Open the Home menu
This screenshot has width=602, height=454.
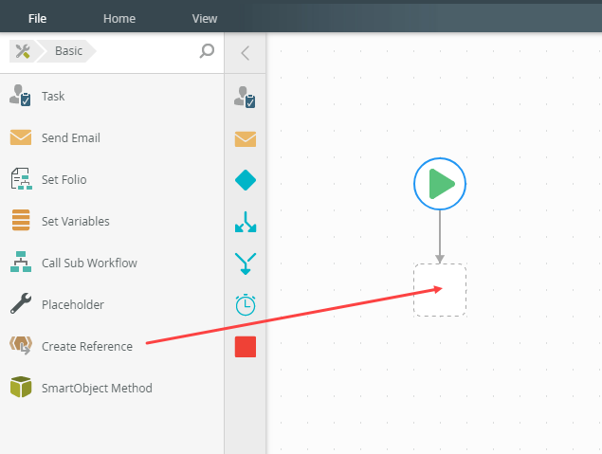pyautogui.click(x=119, y=18)
